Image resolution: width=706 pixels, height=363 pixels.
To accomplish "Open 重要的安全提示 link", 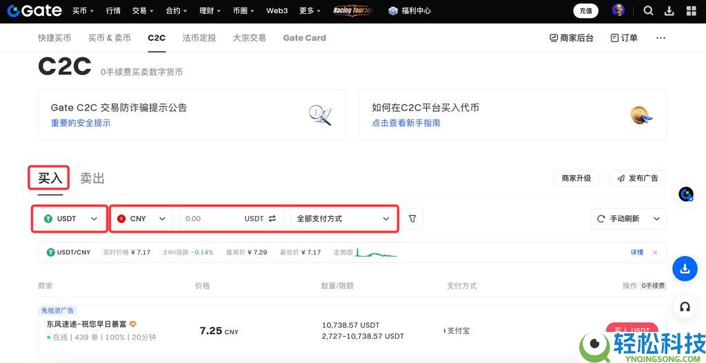I will click(81, 123).
